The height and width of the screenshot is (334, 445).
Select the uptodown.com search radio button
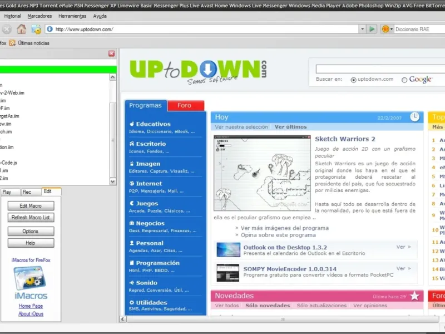pos(353,80)
